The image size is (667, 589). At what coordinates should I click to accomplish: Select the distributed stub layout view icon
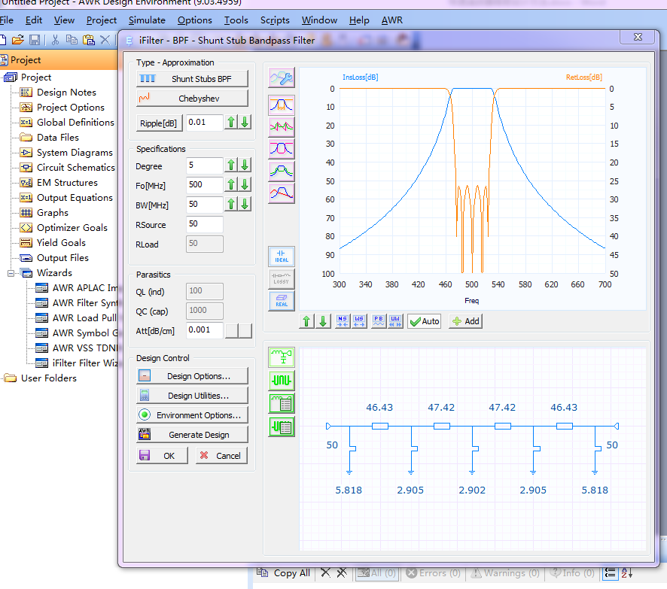[x=282, y=380]
